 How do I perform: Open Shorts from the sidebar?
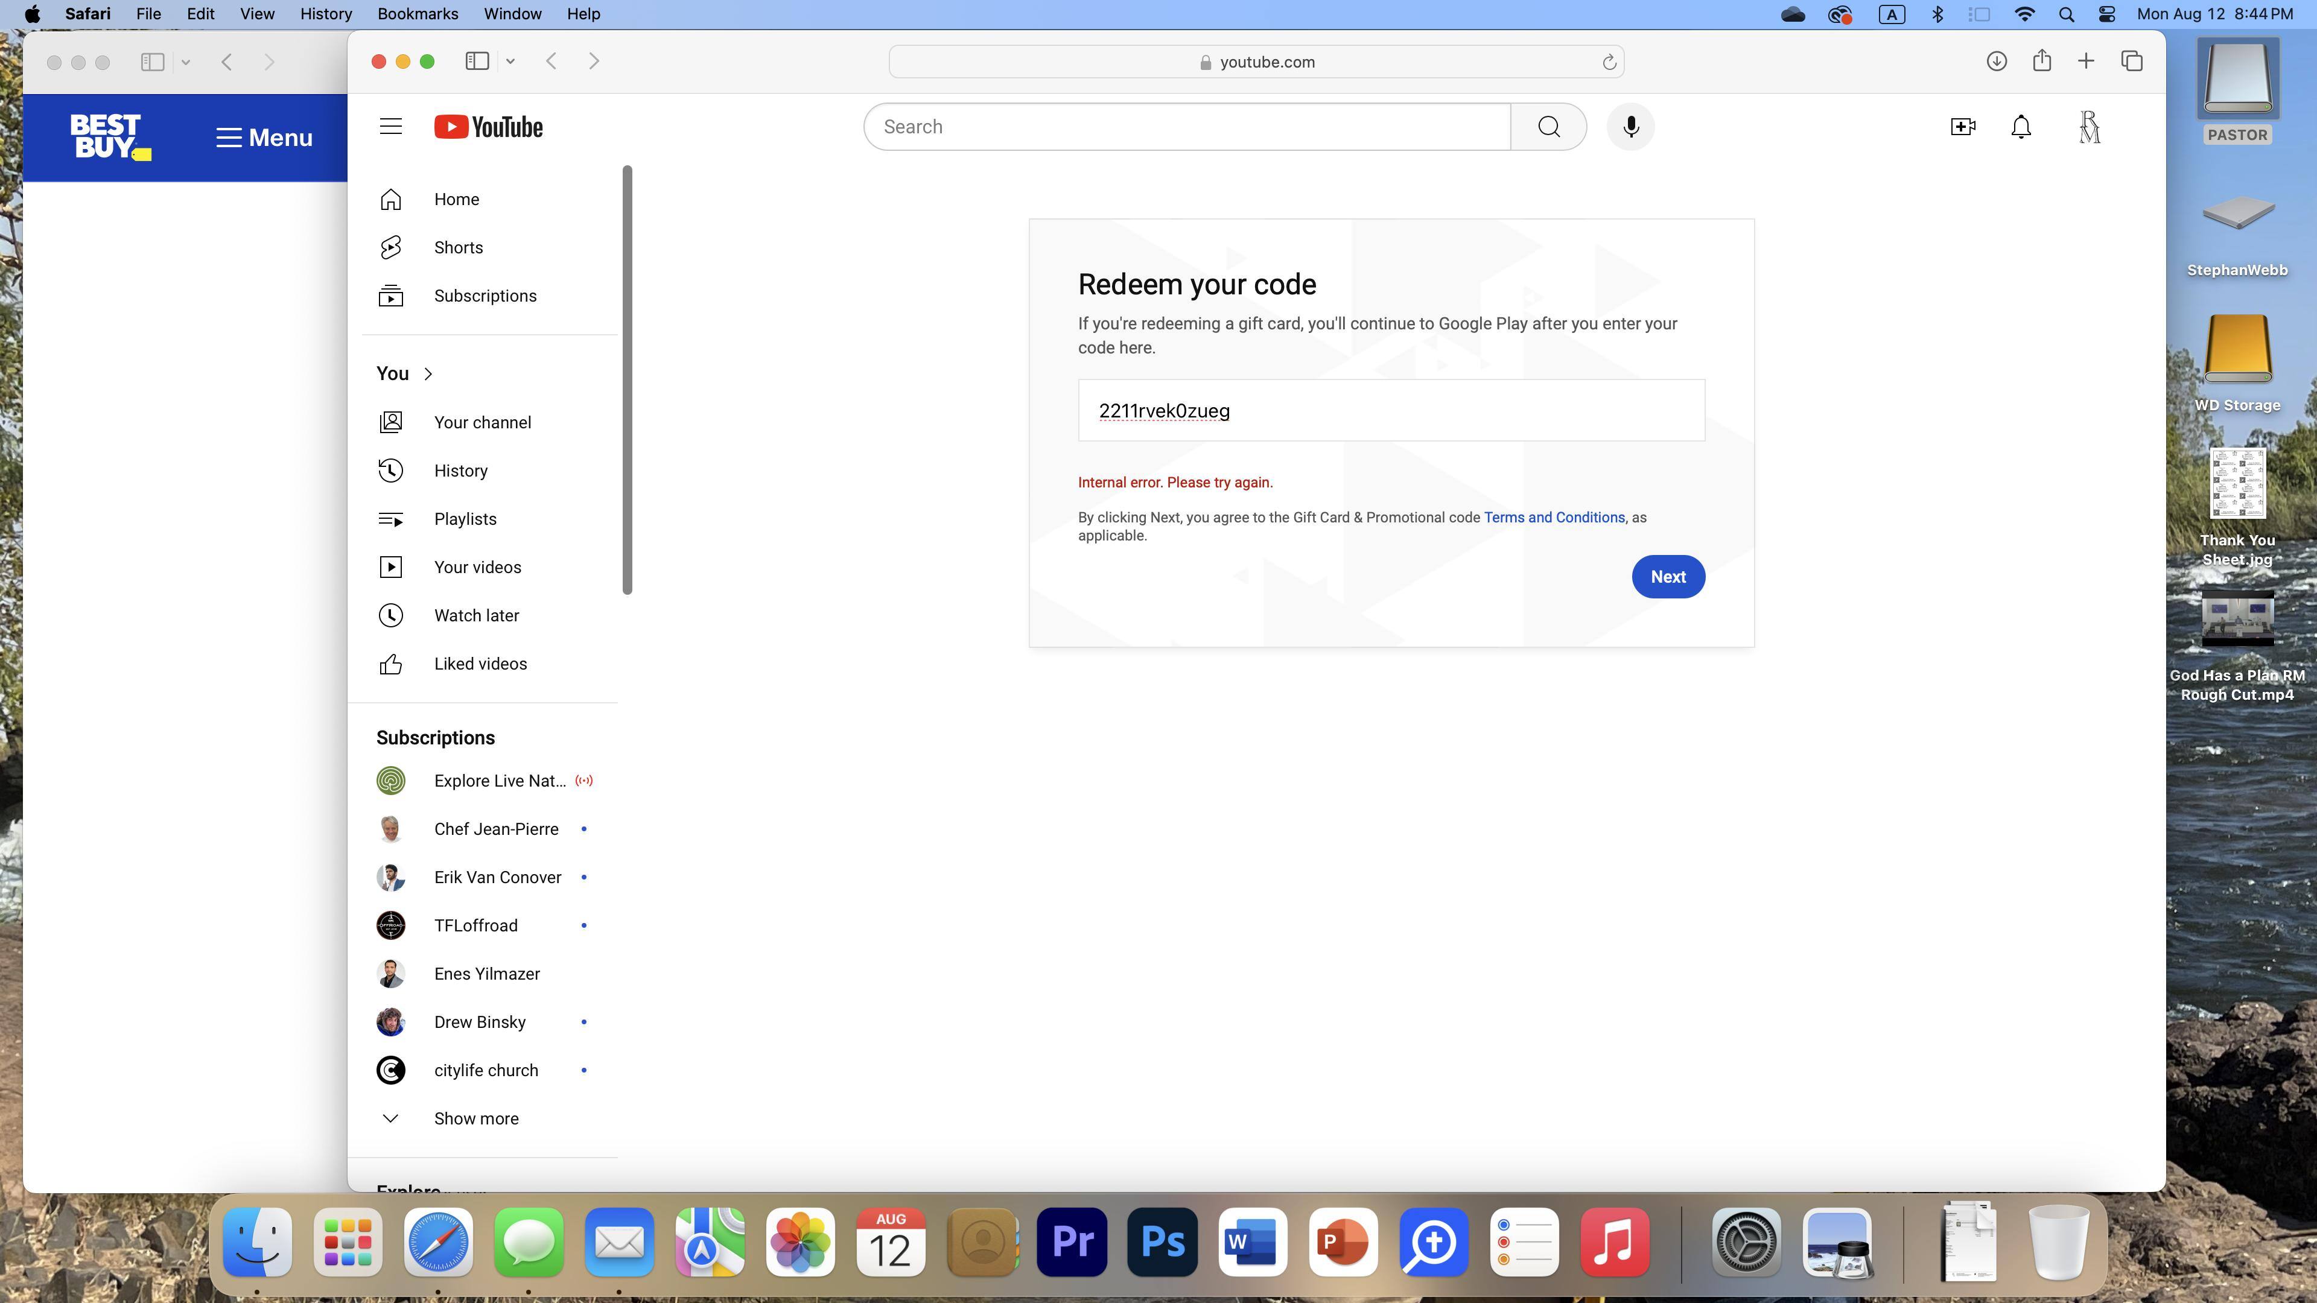pyautogui.click(x=458, y=247)
